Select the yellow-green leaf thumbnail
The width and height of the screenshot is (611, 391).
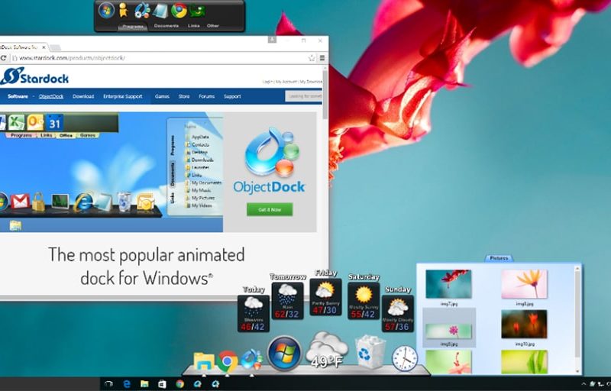point(525,362)
